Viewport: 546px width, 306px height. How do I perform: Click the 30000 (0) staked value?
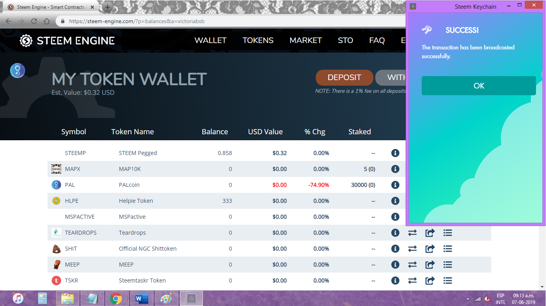363,185
